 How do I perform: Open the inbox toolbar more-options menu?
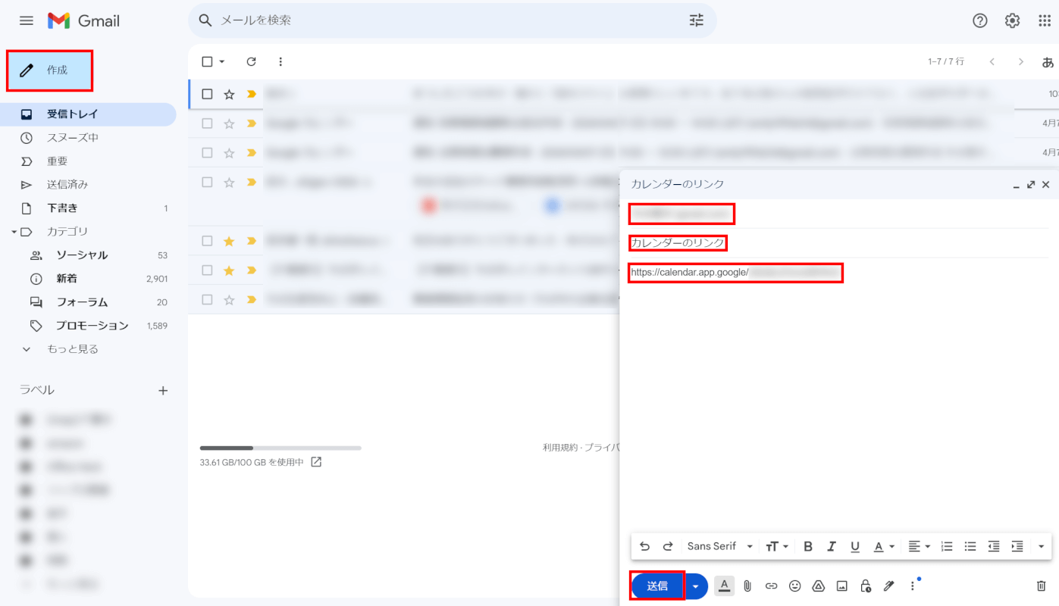tap(280, 61)
